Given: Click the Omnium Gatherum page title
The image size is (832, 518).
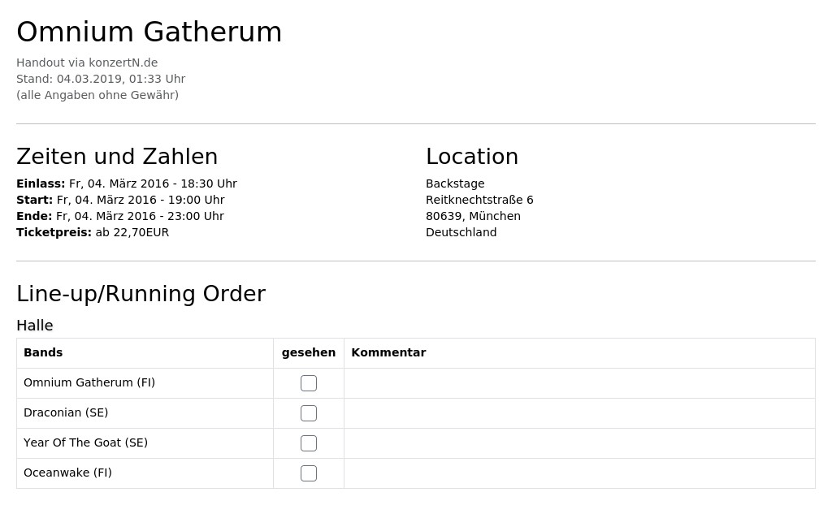Looking at the screenshot, I should click(x=149, y=32).
